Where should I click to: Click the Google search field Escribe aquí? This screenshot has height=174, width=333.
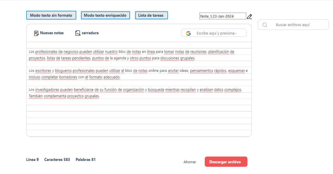(216, 33)
